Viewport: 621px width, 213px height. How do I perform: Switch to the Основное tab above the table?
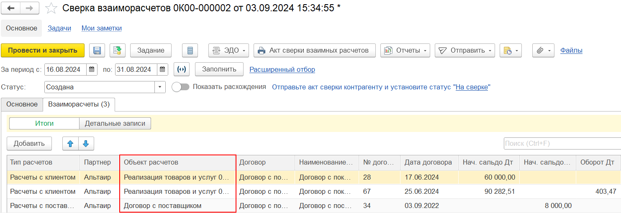(x=22, y=104)
